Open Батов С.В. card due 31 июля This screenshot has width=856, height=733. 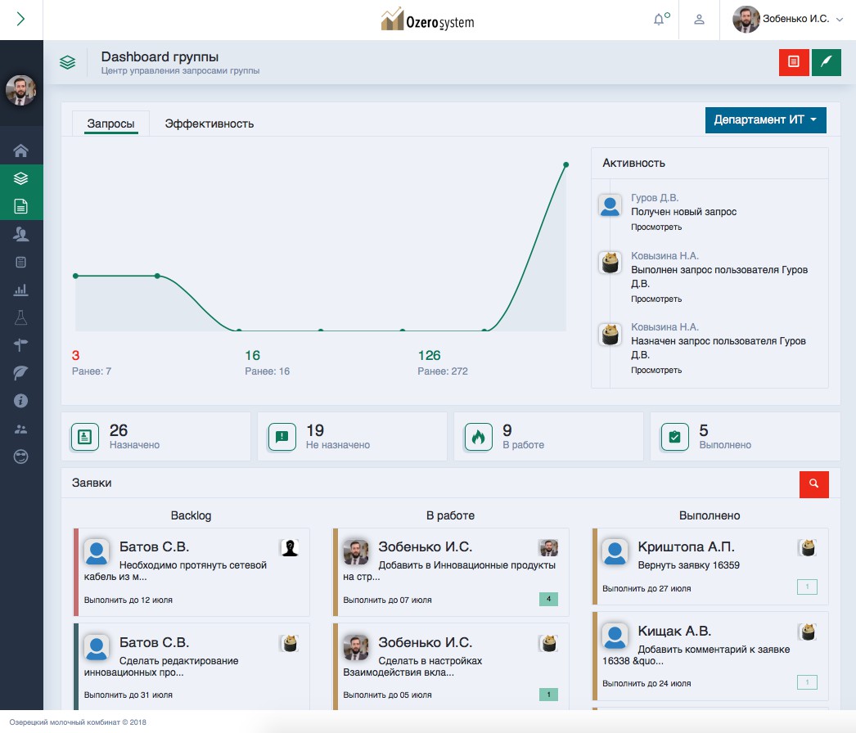(191, 667)
